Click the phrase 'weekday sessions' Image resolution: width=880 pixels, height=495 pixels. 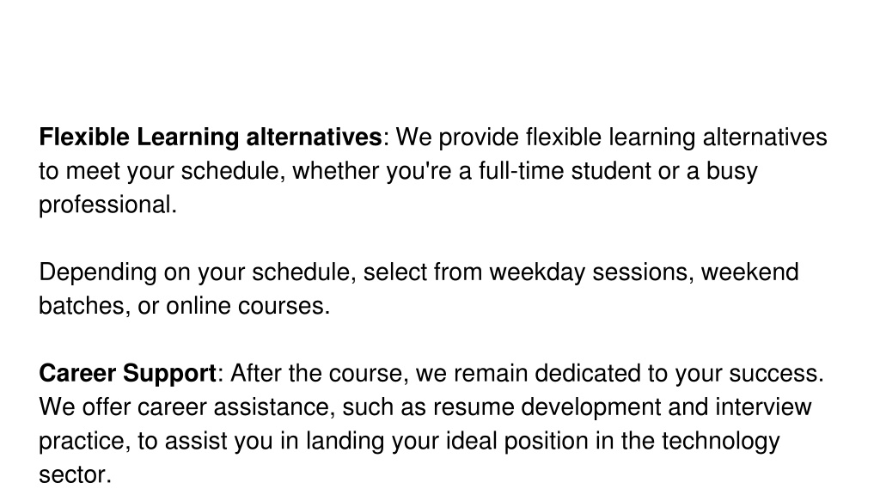[591, 272]
